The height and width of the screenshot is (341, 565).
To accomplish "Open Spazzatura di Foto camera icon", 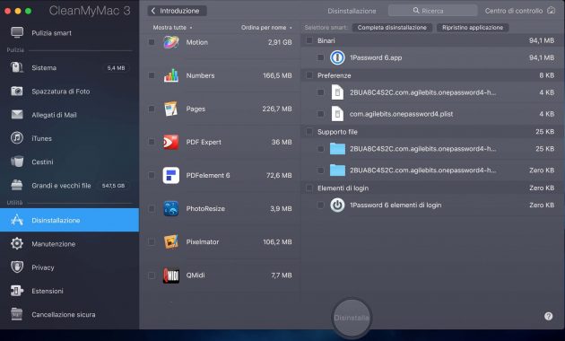I will (17, 92).
